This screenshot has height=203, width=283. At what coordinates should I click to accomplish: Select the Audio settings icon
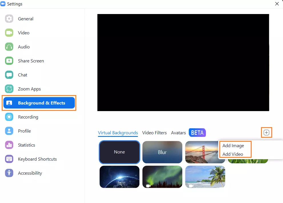[x=9, y=47]
